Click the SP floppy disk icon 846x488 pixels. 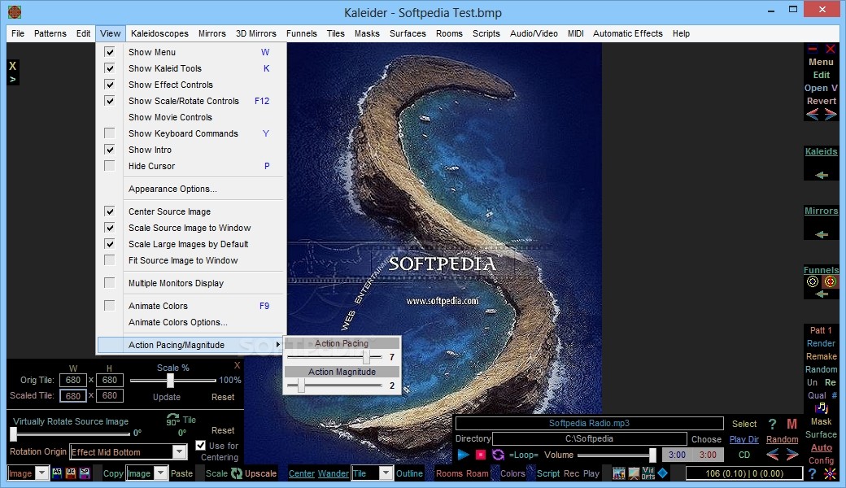pos(85,473)
